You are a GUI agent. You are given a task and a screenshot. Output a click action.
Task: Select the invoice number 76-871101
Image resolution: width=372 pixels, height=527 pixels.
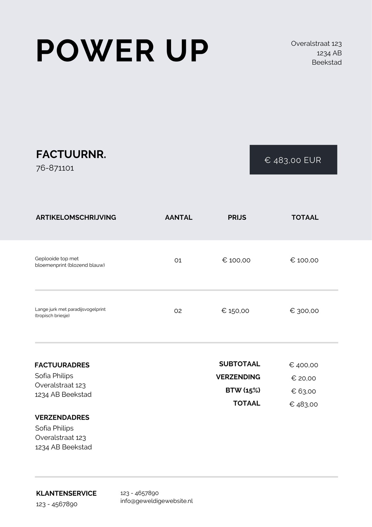coord(55,168)
